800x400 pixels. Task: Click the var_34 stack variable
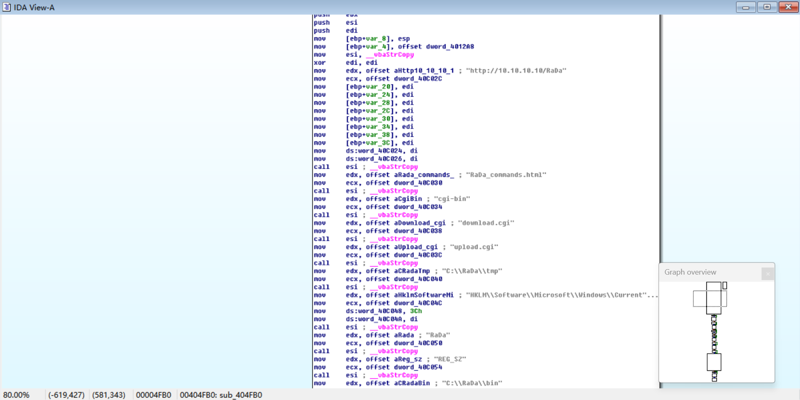click(378, 127)
